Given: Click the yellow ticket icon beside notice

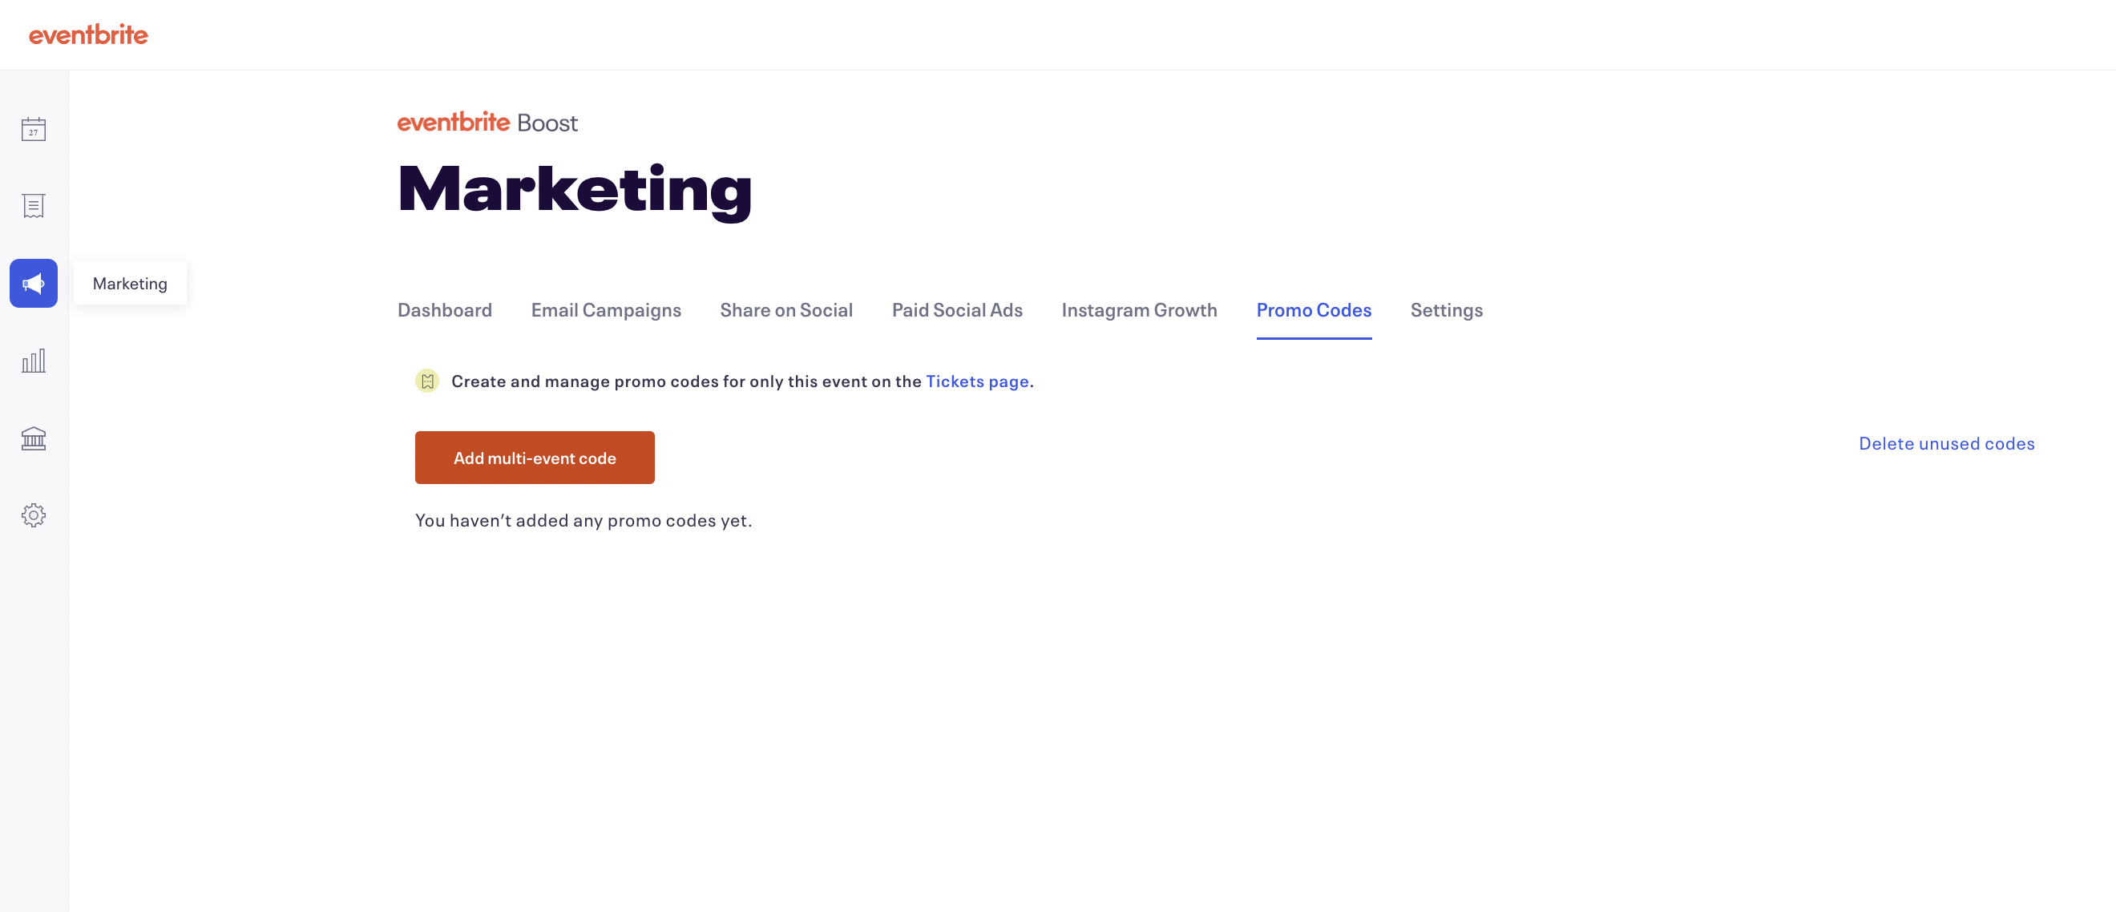Looking at the screenshot, I should tap(427, 381).
